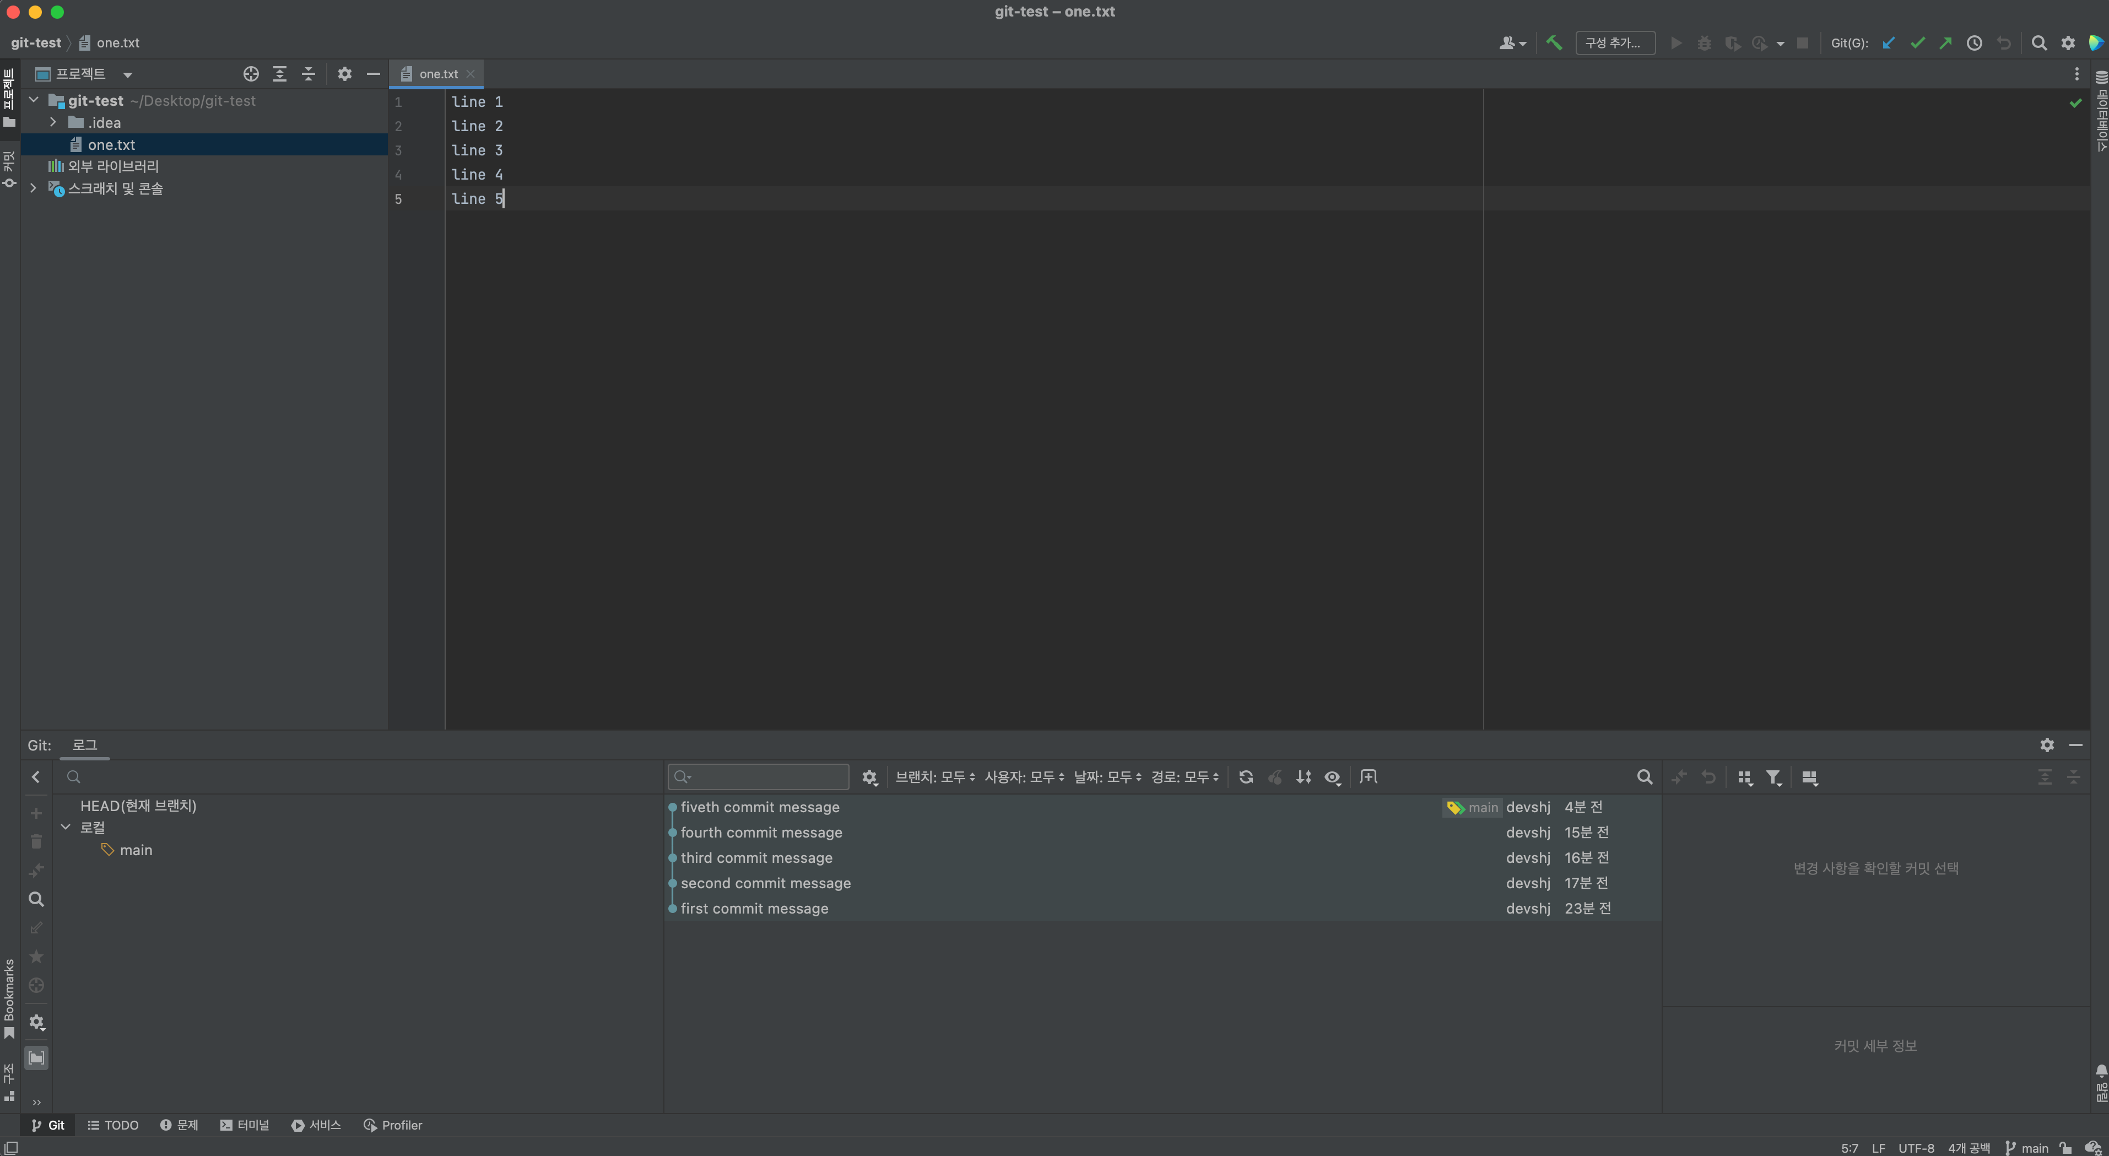Click the UTF-8 encoding in status bar
The width and height of the screenshot is (2109, 1156).
tap(1916, 1148)
